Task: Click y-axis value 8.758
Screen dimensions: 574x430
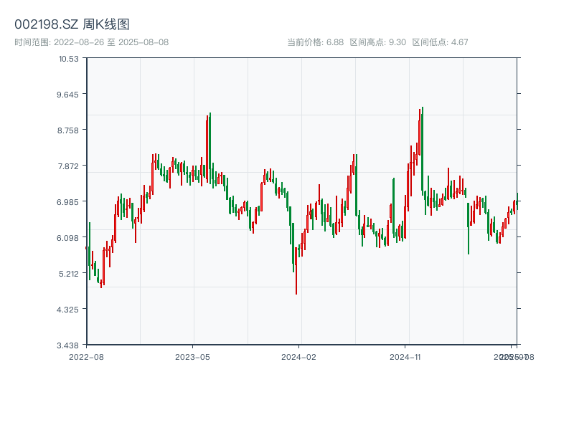Action: pos(67,130)
